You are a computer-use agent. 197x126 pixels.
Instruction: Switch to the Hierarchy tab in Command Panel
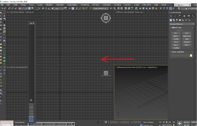[180, 16]
